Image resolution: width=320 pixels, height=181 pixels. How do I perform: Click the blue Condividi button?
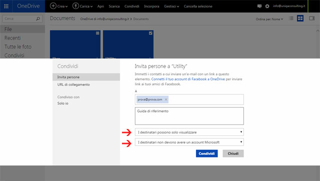click(206, 153)
